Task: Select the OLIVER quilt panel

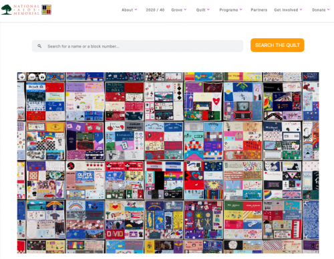Action: click(x=85, y=175)
